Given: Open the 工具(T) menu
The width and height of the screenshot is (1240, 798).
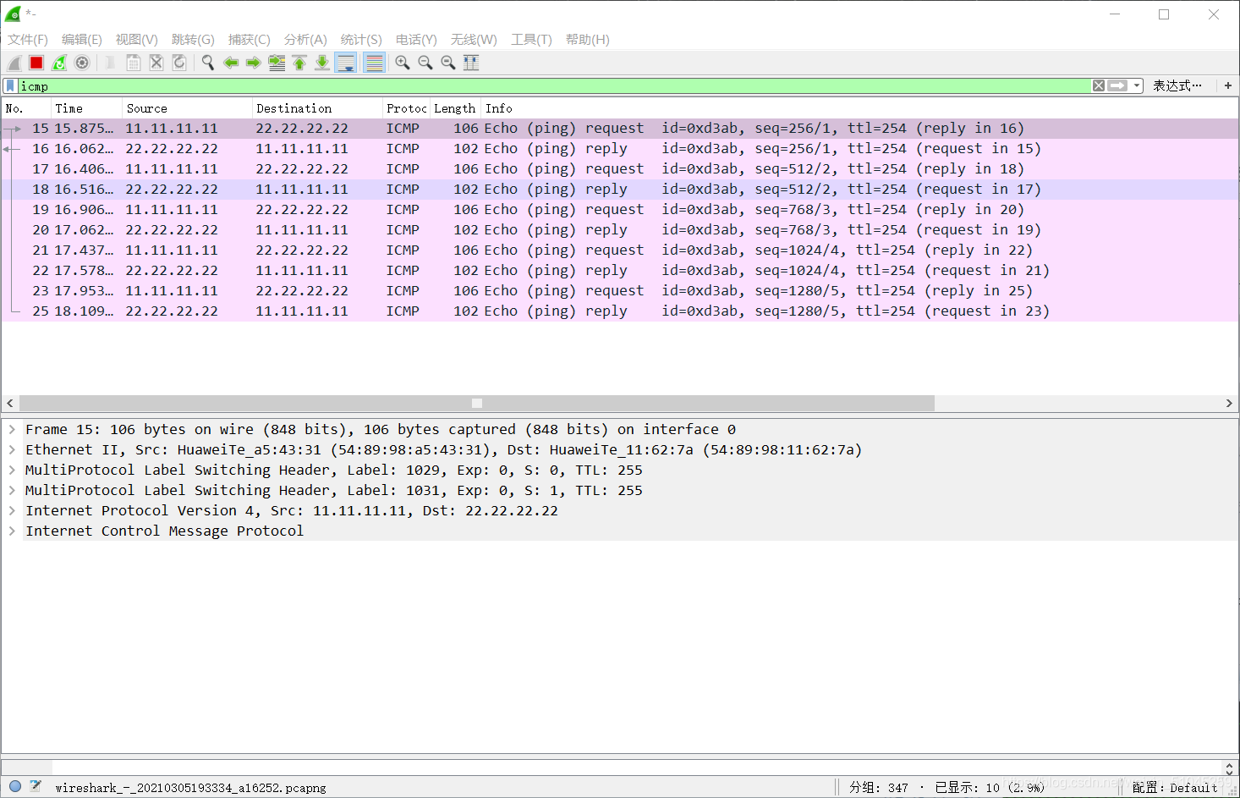Looking at the screenshot, I should pos(531,40).
